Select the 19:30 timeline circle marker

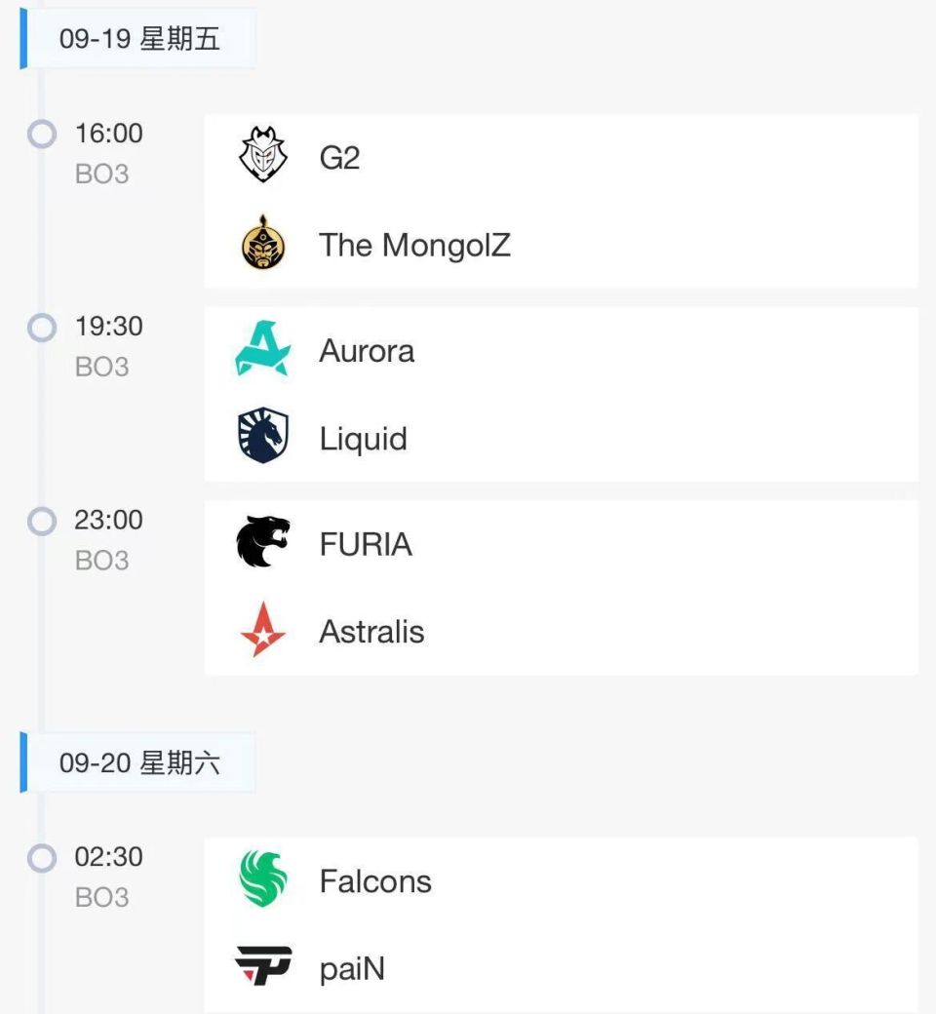click(x=42, y=328)
